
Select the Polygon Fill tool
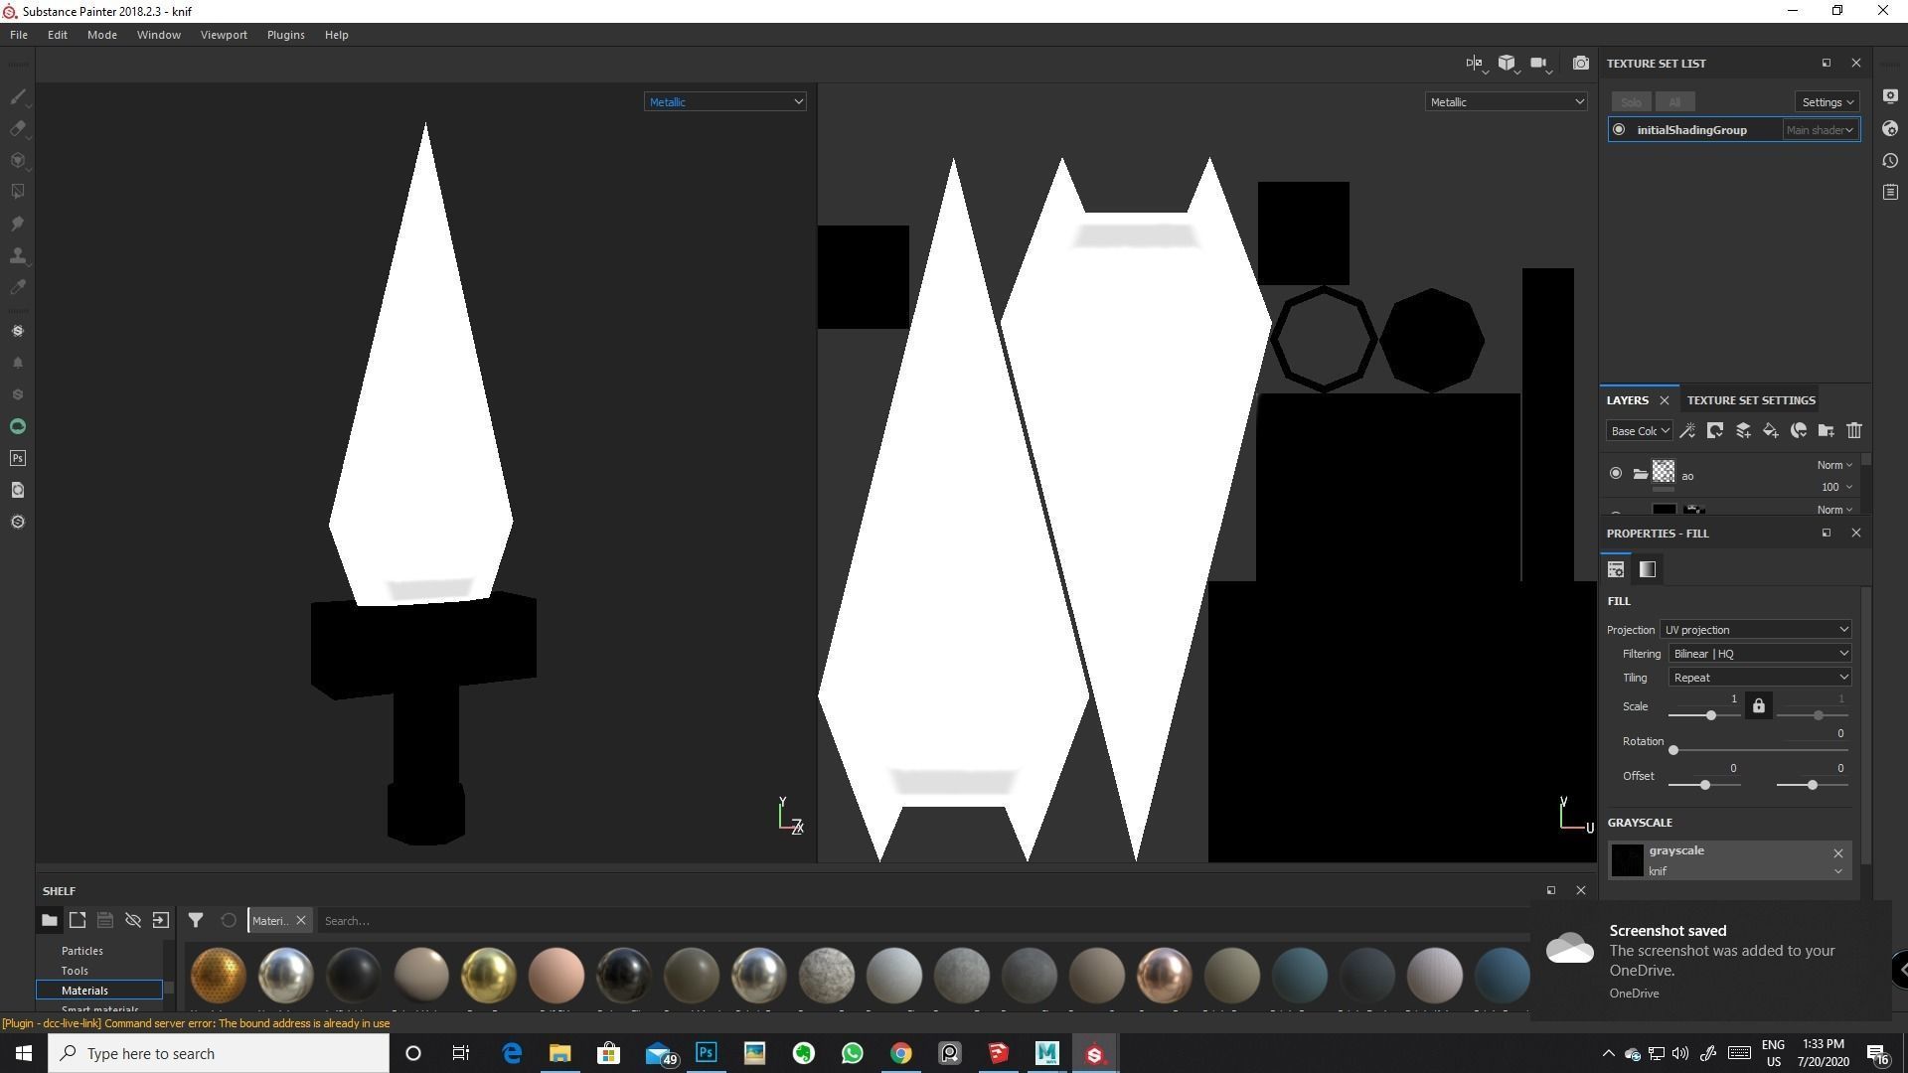[x=17, y=190]
